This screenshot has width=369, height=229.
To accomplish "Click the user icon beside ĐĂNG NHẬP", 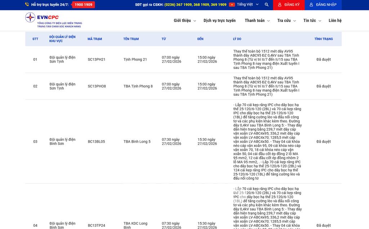I will click(311, 5).
